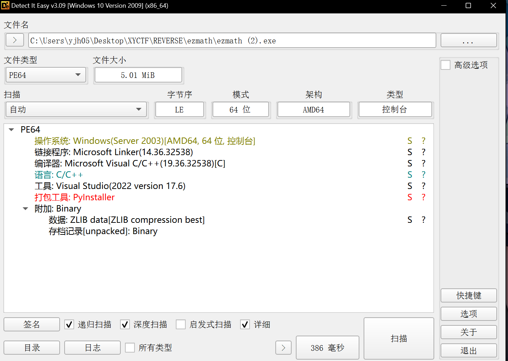Click the S signature icon for PyInstaller detection
Viewport: 508px width, 361px height.
coord(410,197)
